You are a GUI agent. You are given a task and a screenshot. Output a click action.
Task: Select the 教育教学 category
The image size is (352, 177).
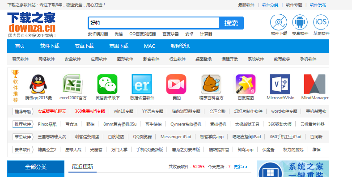tap(282, 59)
